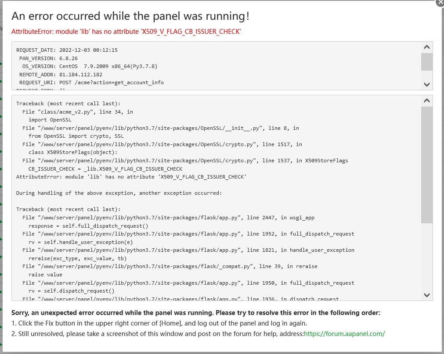The height and width of the screenshot is (354, 444).
Task: Click the REMOTE_ADDR IP address line
Action: coord(61,75)
